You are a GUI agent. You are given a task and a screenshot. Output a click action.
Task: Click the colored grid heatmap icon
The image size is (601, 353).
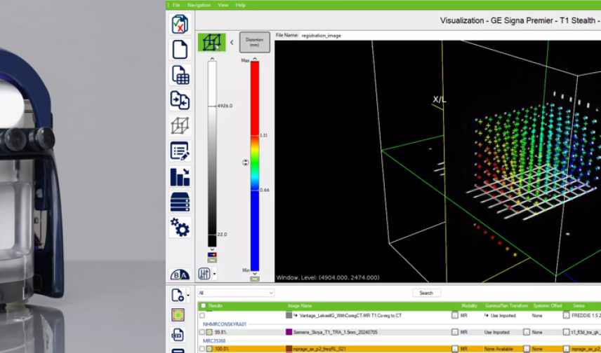point(178,315)
